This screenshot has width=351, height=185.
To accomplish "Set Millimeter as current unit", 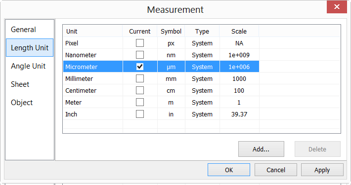I will (x=140, y=78).
